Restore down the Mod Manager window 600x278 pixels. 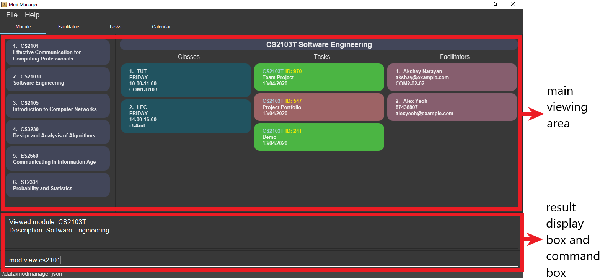pos(496,4)
